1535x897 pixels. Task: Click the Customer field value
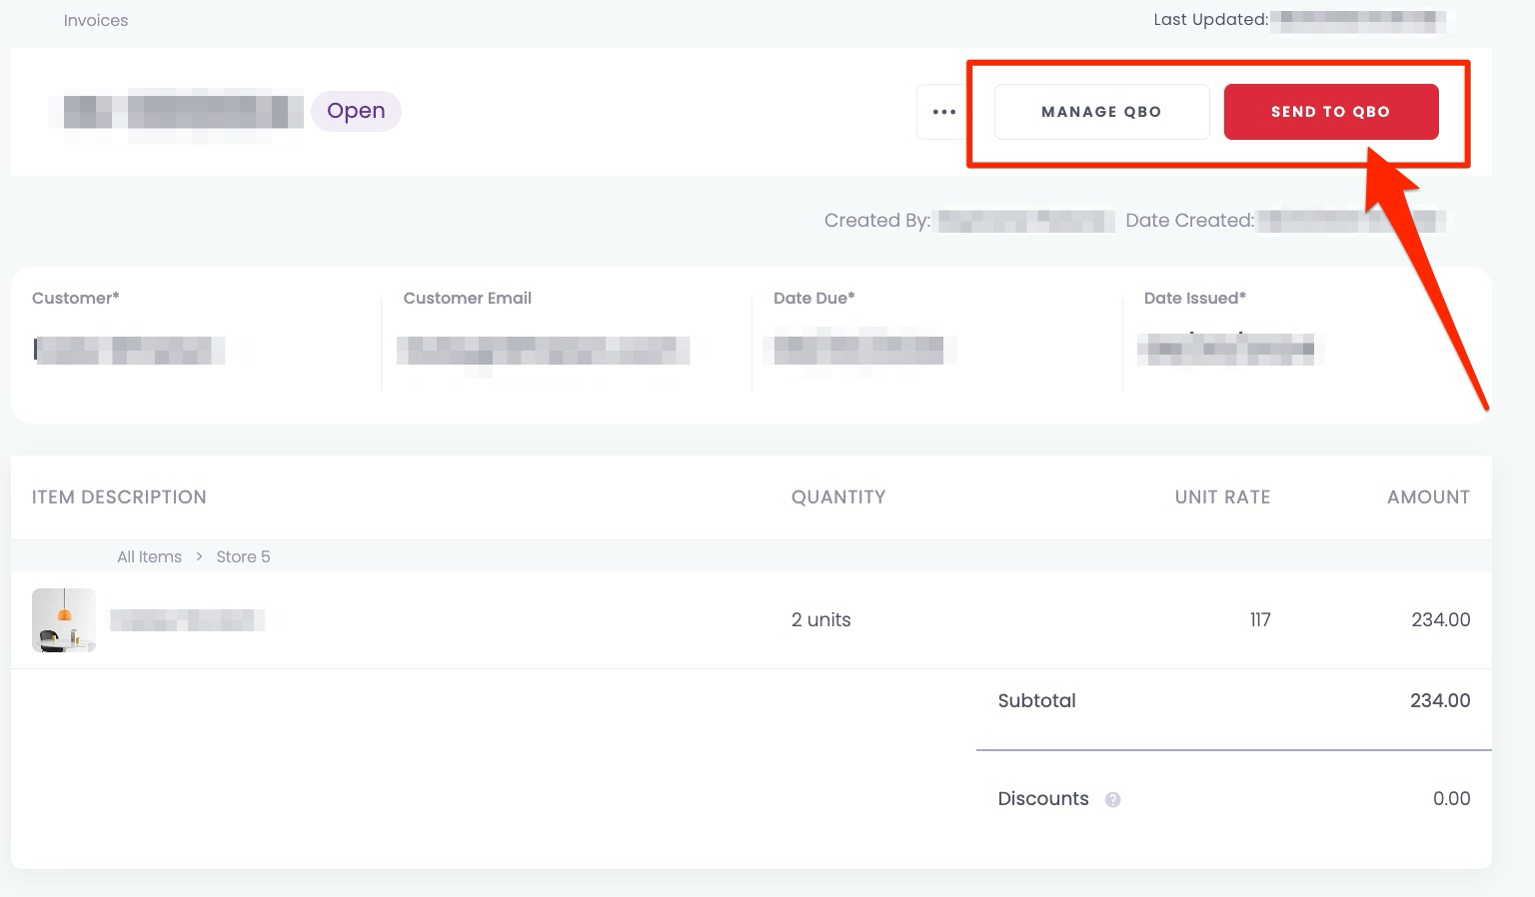coord(129,350)
